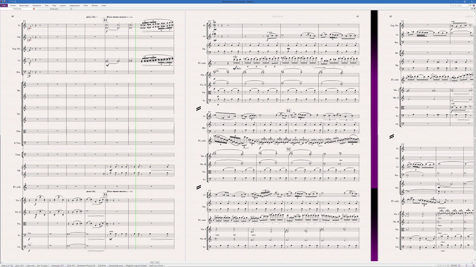Click the Timp. staff label on page 40

[x=18, y=155]
